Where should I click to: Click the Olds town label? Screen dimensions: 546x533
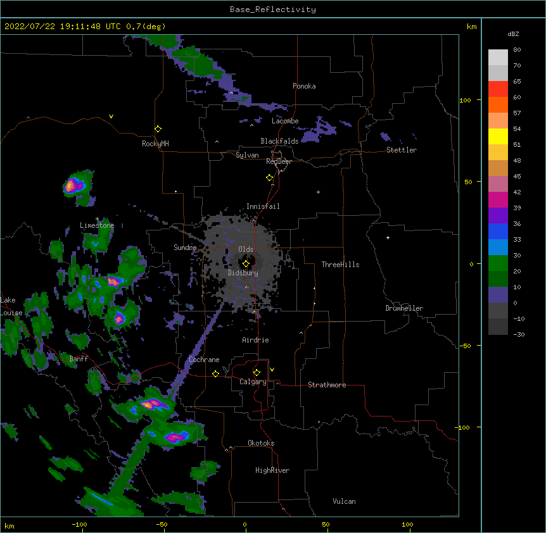coord(246,249)
